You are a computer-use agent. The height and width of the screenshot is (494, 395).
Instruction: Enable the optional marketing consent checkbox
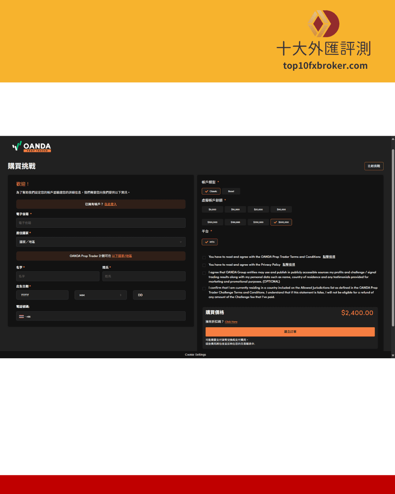pos(204,273)
